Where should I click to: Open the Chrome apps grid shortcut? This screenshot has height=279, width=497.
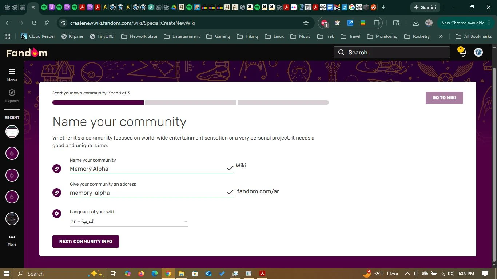tap(7, 36)
